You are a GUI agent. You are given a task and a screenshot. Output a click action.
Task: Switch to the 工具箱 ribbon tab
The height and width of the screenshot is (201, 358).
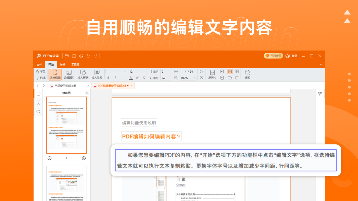(x=75, y=64)
